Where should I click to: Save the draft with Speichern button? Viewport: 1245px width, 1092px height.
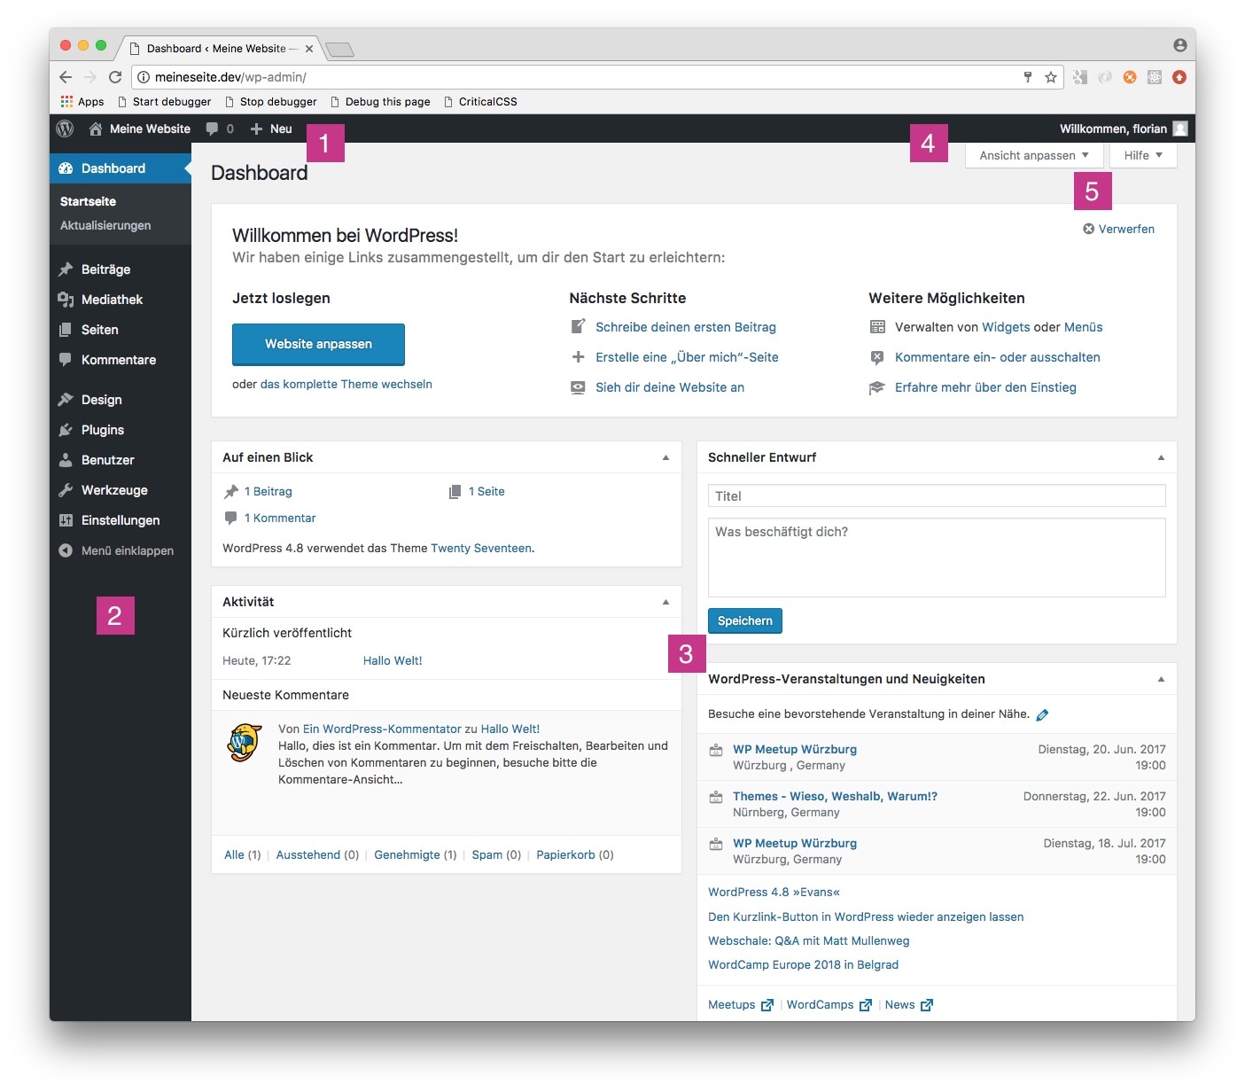tap(744, 620)
